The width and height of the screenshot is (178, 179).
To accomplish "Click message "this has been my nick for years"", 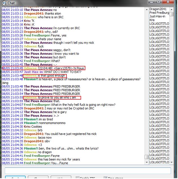I will [x=59, y=159].
